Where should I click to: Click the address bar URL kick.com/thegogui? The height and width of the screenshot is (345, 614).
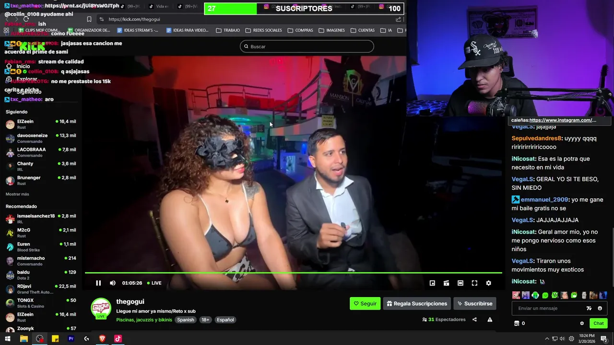134,19
